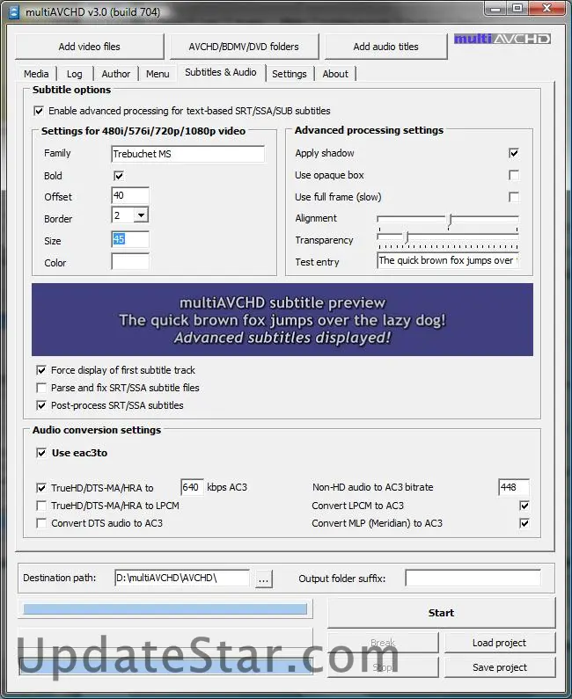Screen dimensions: 572x699
Task: Click the multiAVCHD app icon in title bar
Action: point(14,12)
